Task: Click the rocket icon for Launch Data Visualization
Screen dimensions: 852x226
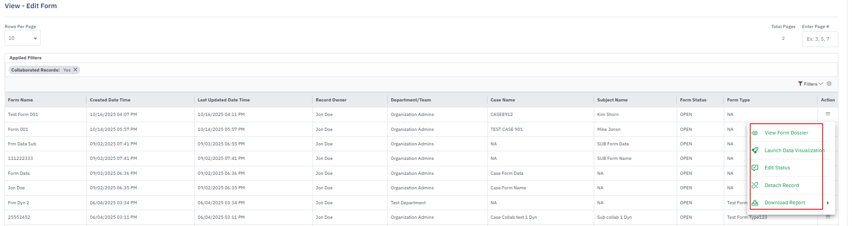Action: (x=755, y=150)
